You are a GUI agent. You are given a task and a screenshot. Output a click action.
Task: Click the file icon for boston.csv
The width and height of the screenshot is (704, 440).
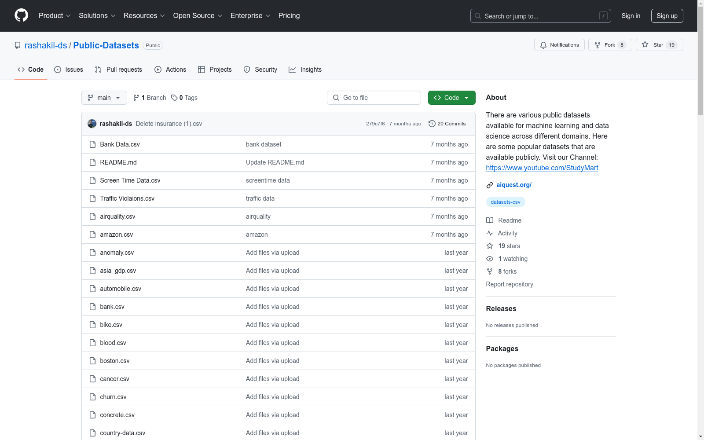92,361
